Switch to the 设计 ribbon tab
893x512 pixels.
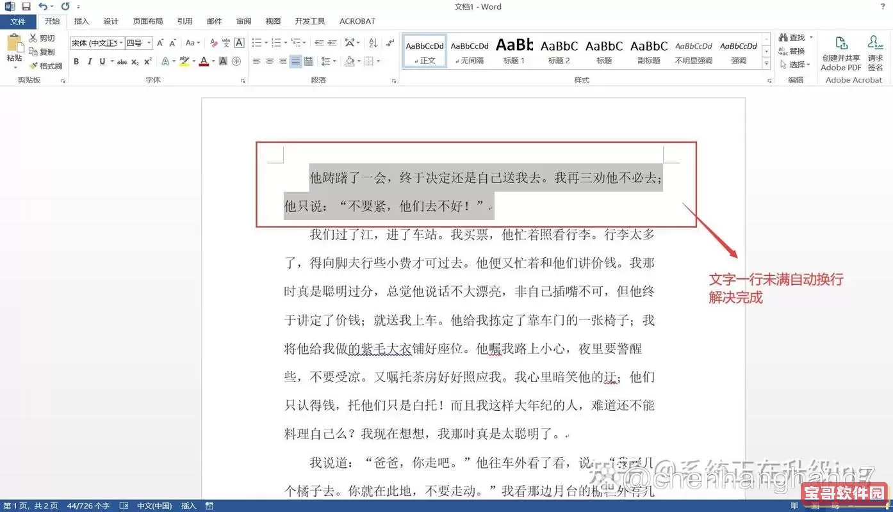[x=111, y=21]
